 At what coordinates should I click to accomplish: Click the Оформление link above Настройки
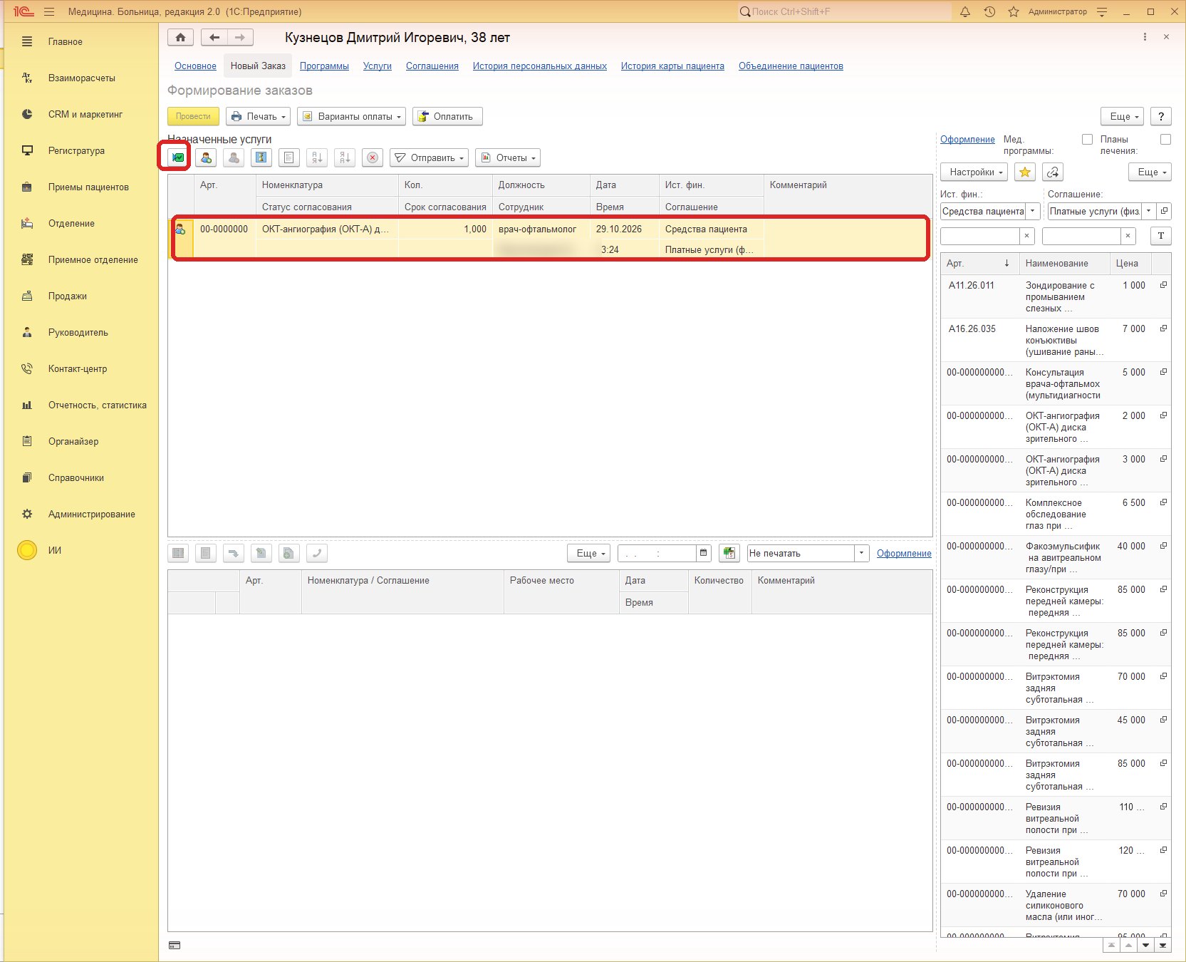click(967, 139)
